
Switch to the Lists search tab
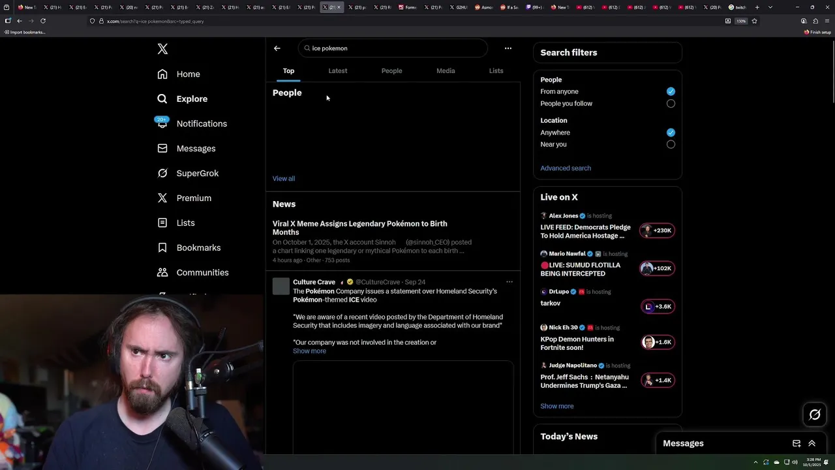coord(496,70)
